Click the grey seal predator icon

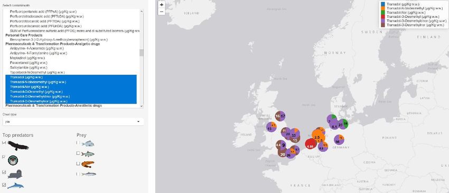coord(15,174)
